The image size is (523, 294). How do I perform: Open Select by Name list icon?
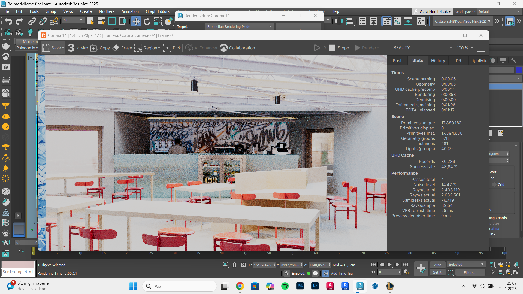(x=101, y=21)
